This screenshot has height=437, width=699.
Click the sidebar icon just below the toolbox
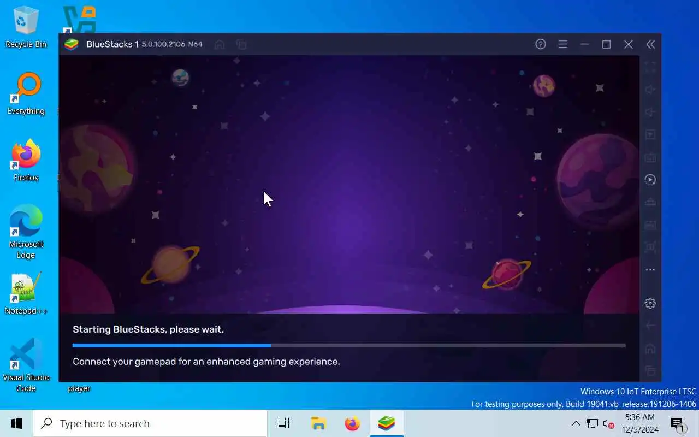[x=650, y=225]
